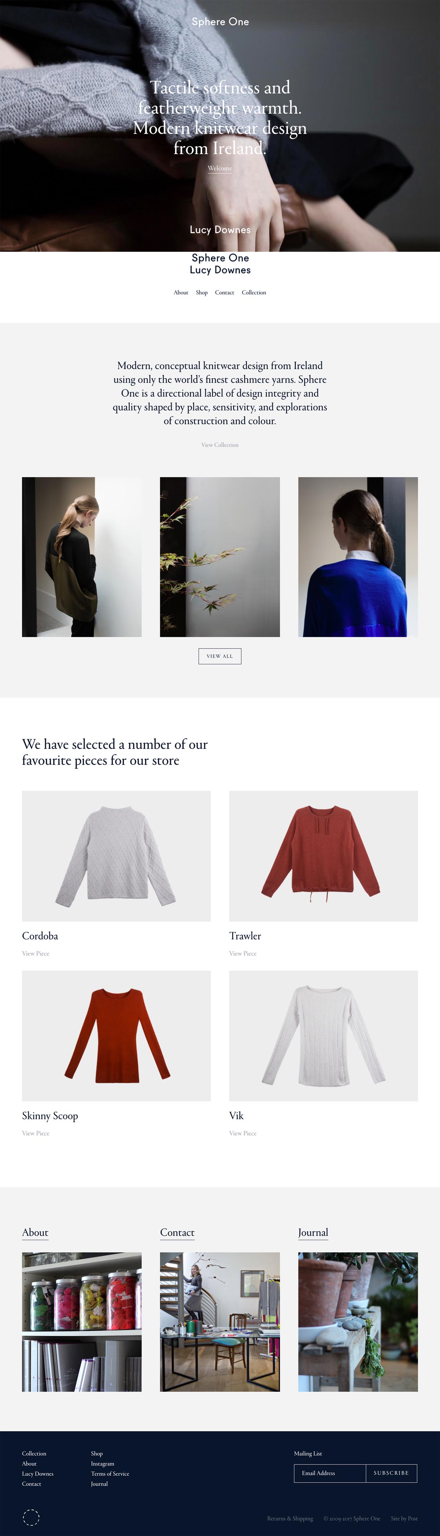The height and width of the screenshot is (1536, 440).
Task: Open About from the top navigation
Action: coord(180,293)
